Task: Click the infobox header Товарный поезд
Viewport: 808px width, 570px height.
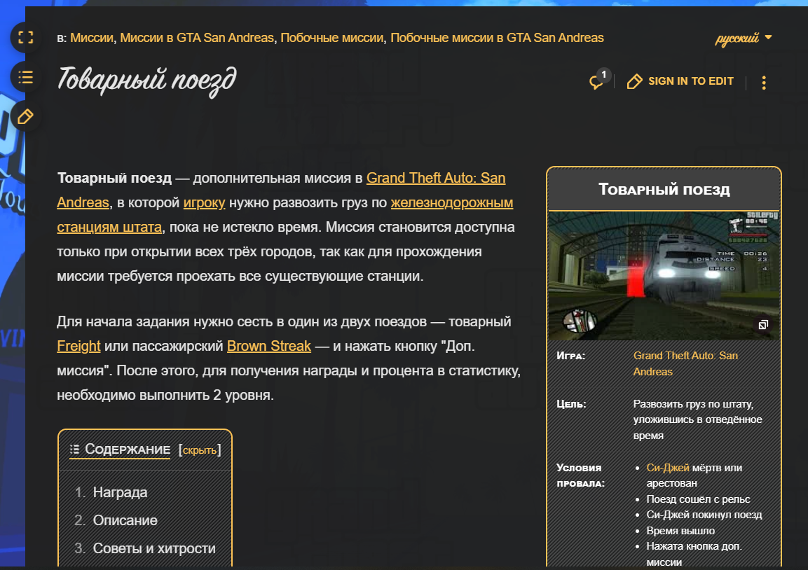Action: (x=664, y=190)
